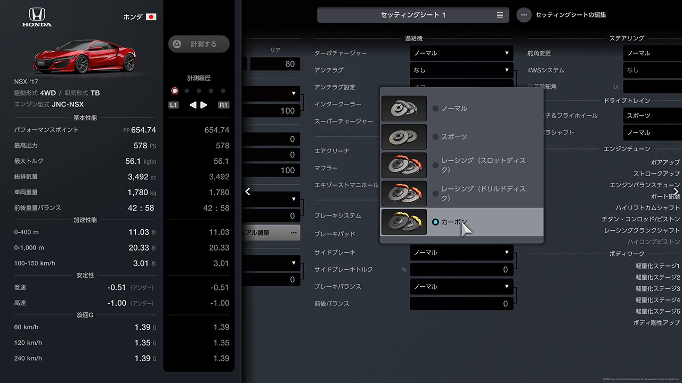682x383 pixels.
Task: Open the セッティングシート 1 selector
Action: click(x=413, y=15)
